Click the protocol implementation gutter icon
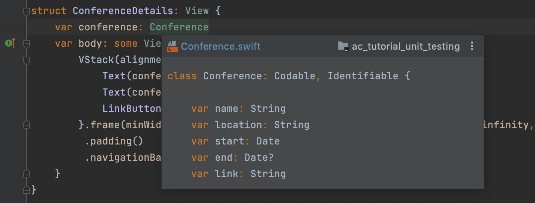The width and height of the screenshot is (535, 203). click(10, 43)
